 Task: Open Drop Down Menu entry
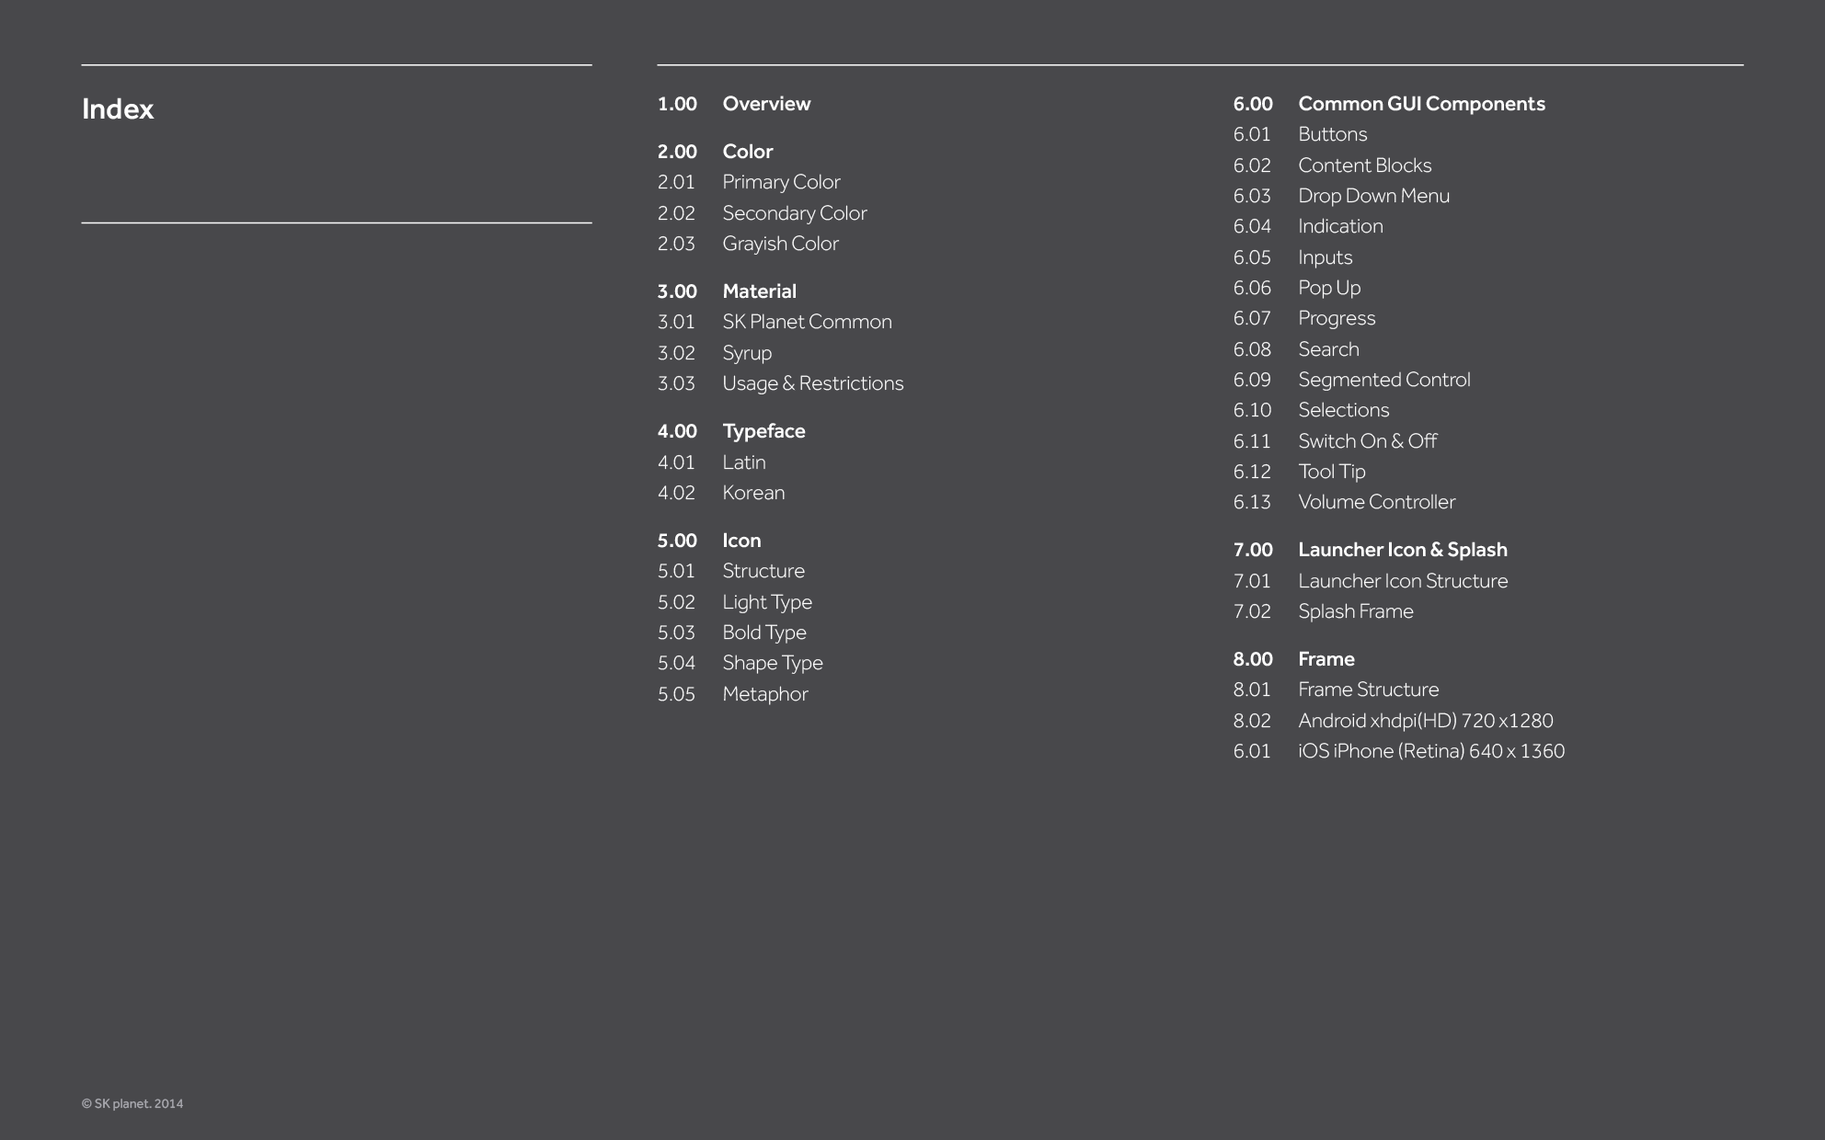tap(1373, 196)
